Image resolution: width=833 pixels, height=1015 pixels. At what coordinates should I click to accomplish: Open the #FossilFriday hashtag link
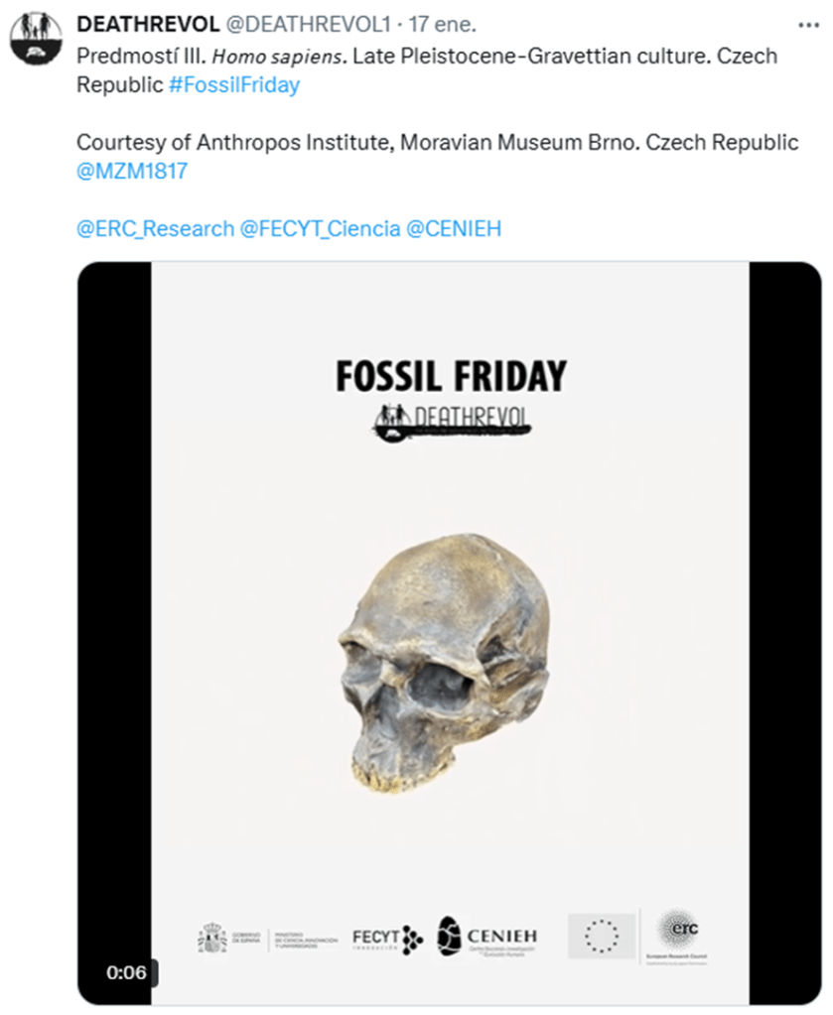point(234,85)
